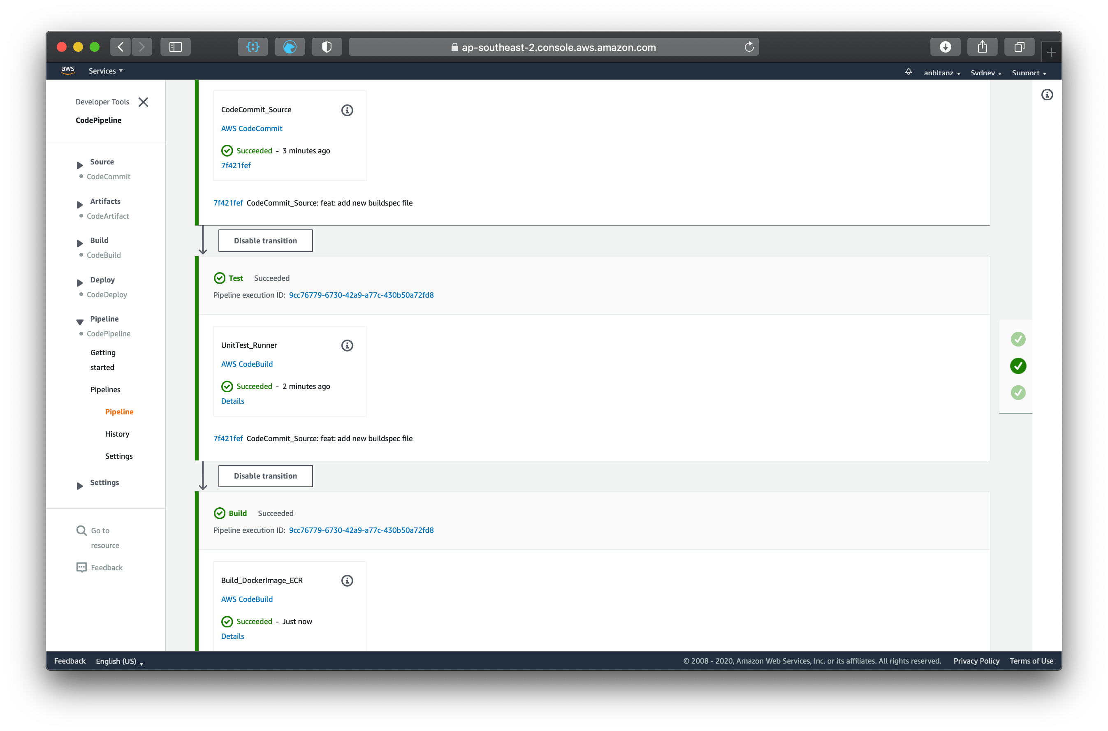Open CodePipeline sidebar entry
The width and height of the screenshot is (1108, 731).
(x=109, y=334)
